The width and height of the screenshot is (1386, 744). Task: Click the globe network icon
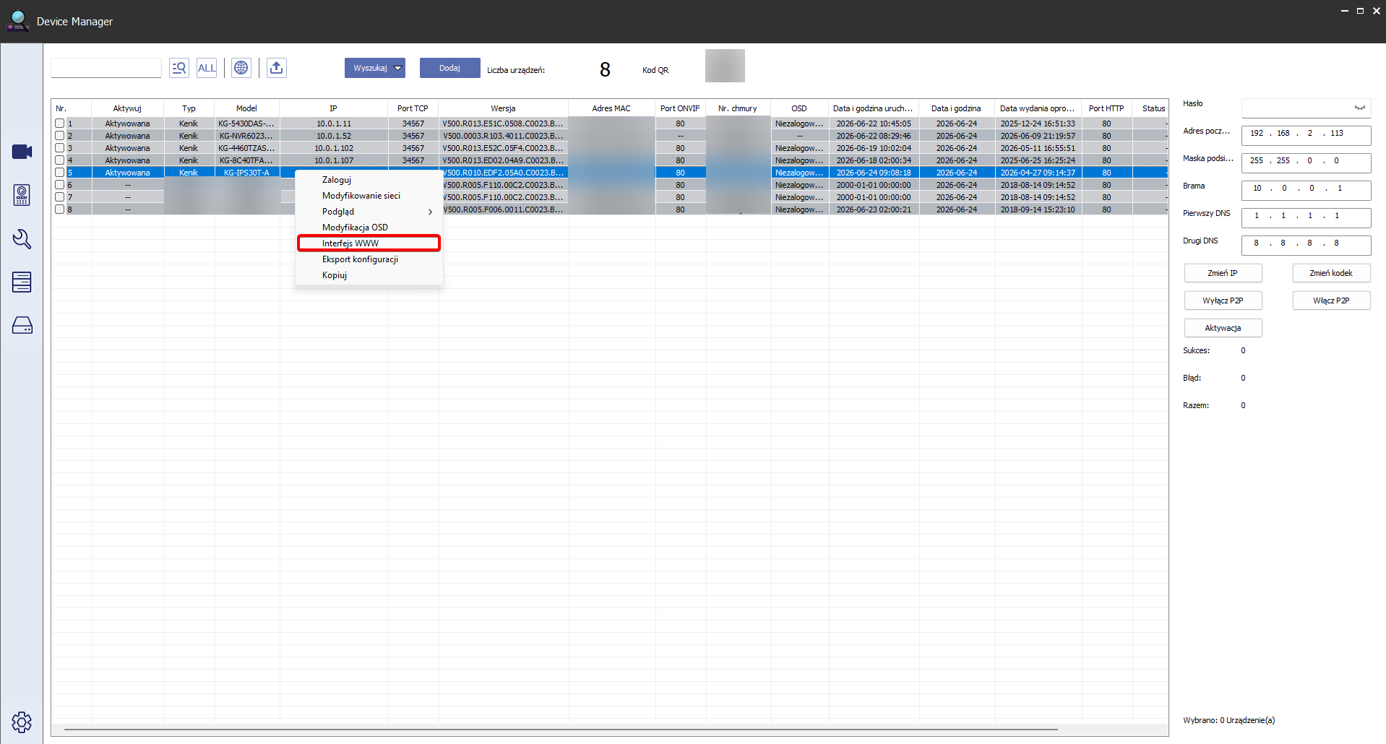pyautogui.click(x=241, y=68)
